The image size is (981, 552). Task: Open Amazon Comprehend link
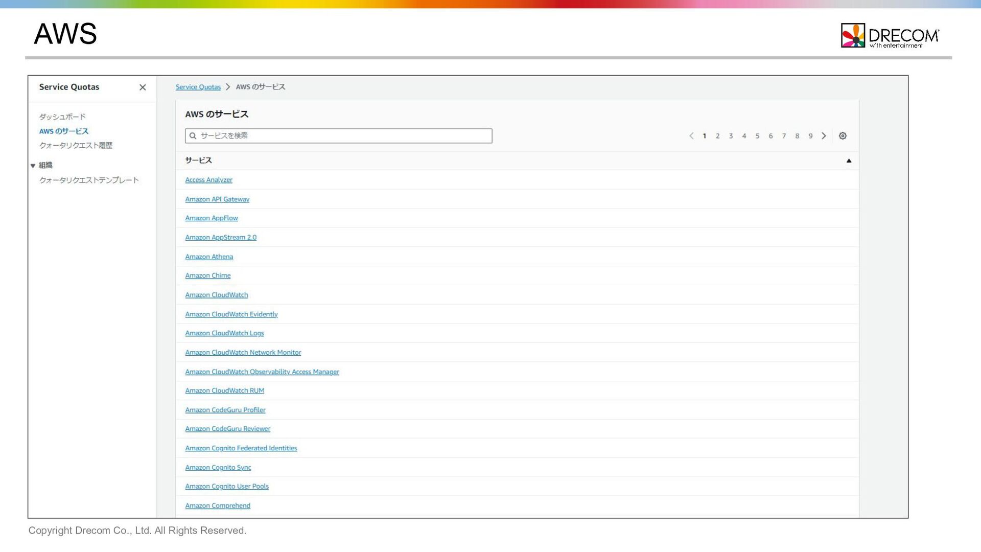[x=218, y=506]
